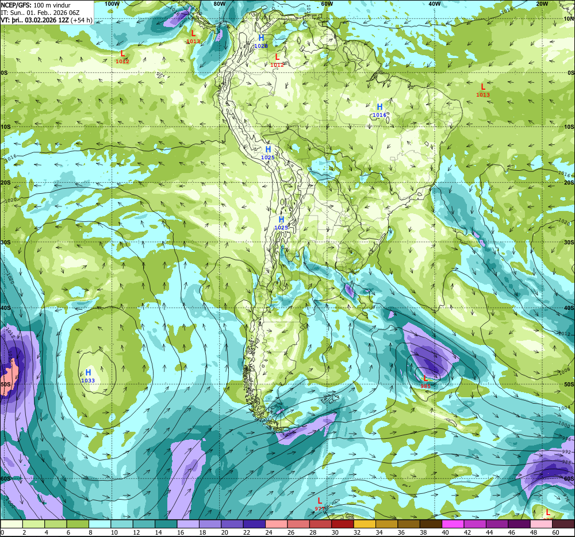Click the 992 isobar label
Image resolution: width=575 pixels, height=537 pixels.
567,452
